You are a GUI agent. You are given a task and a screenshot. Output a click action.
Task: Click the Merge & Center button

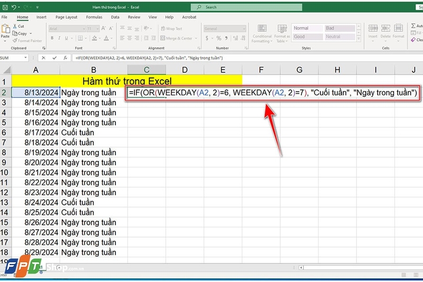176,38
